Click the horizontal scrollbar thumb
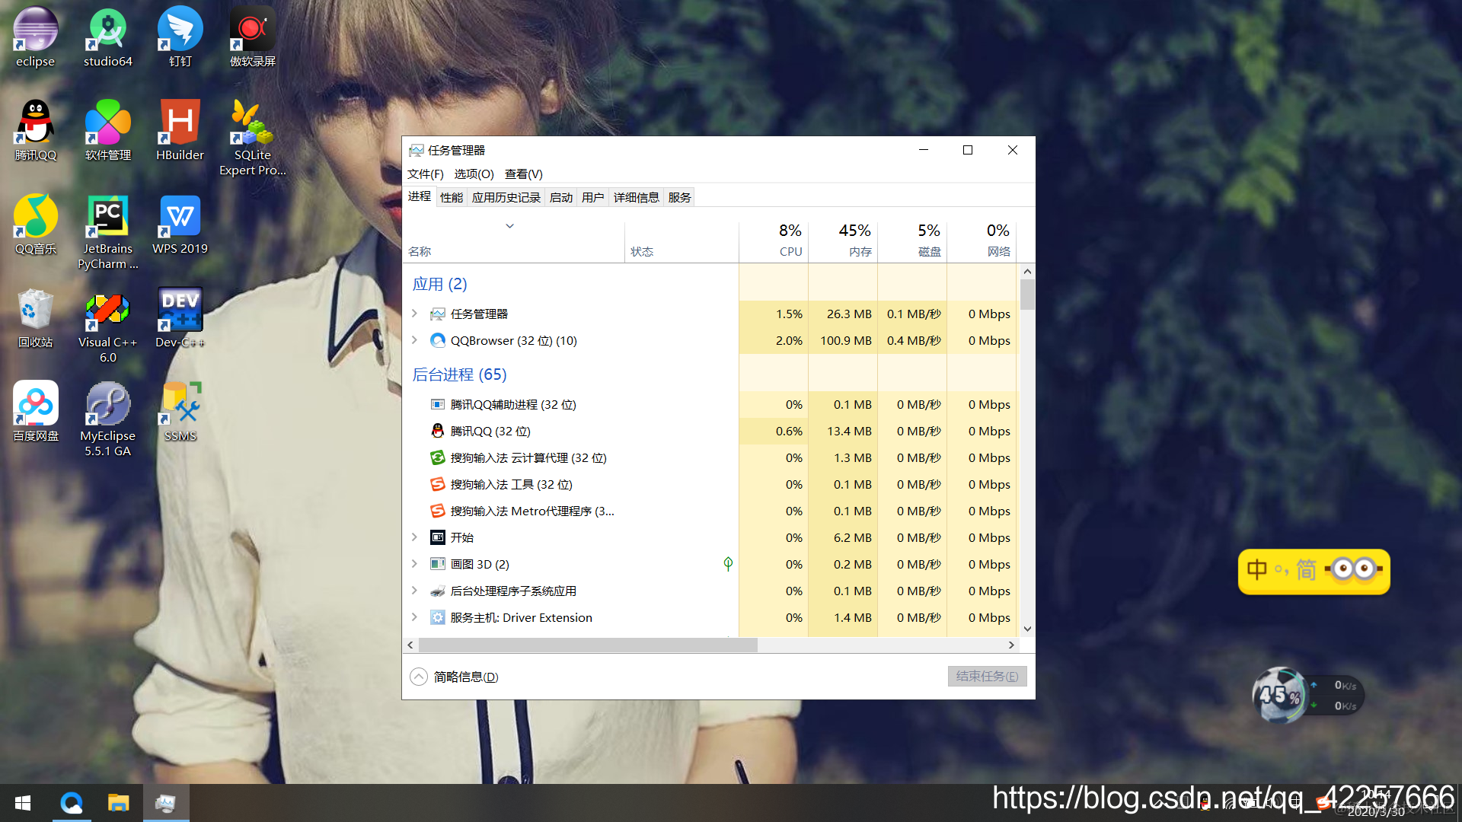Viewport: 1462px width, 822px height. click(x=587, y=645)
